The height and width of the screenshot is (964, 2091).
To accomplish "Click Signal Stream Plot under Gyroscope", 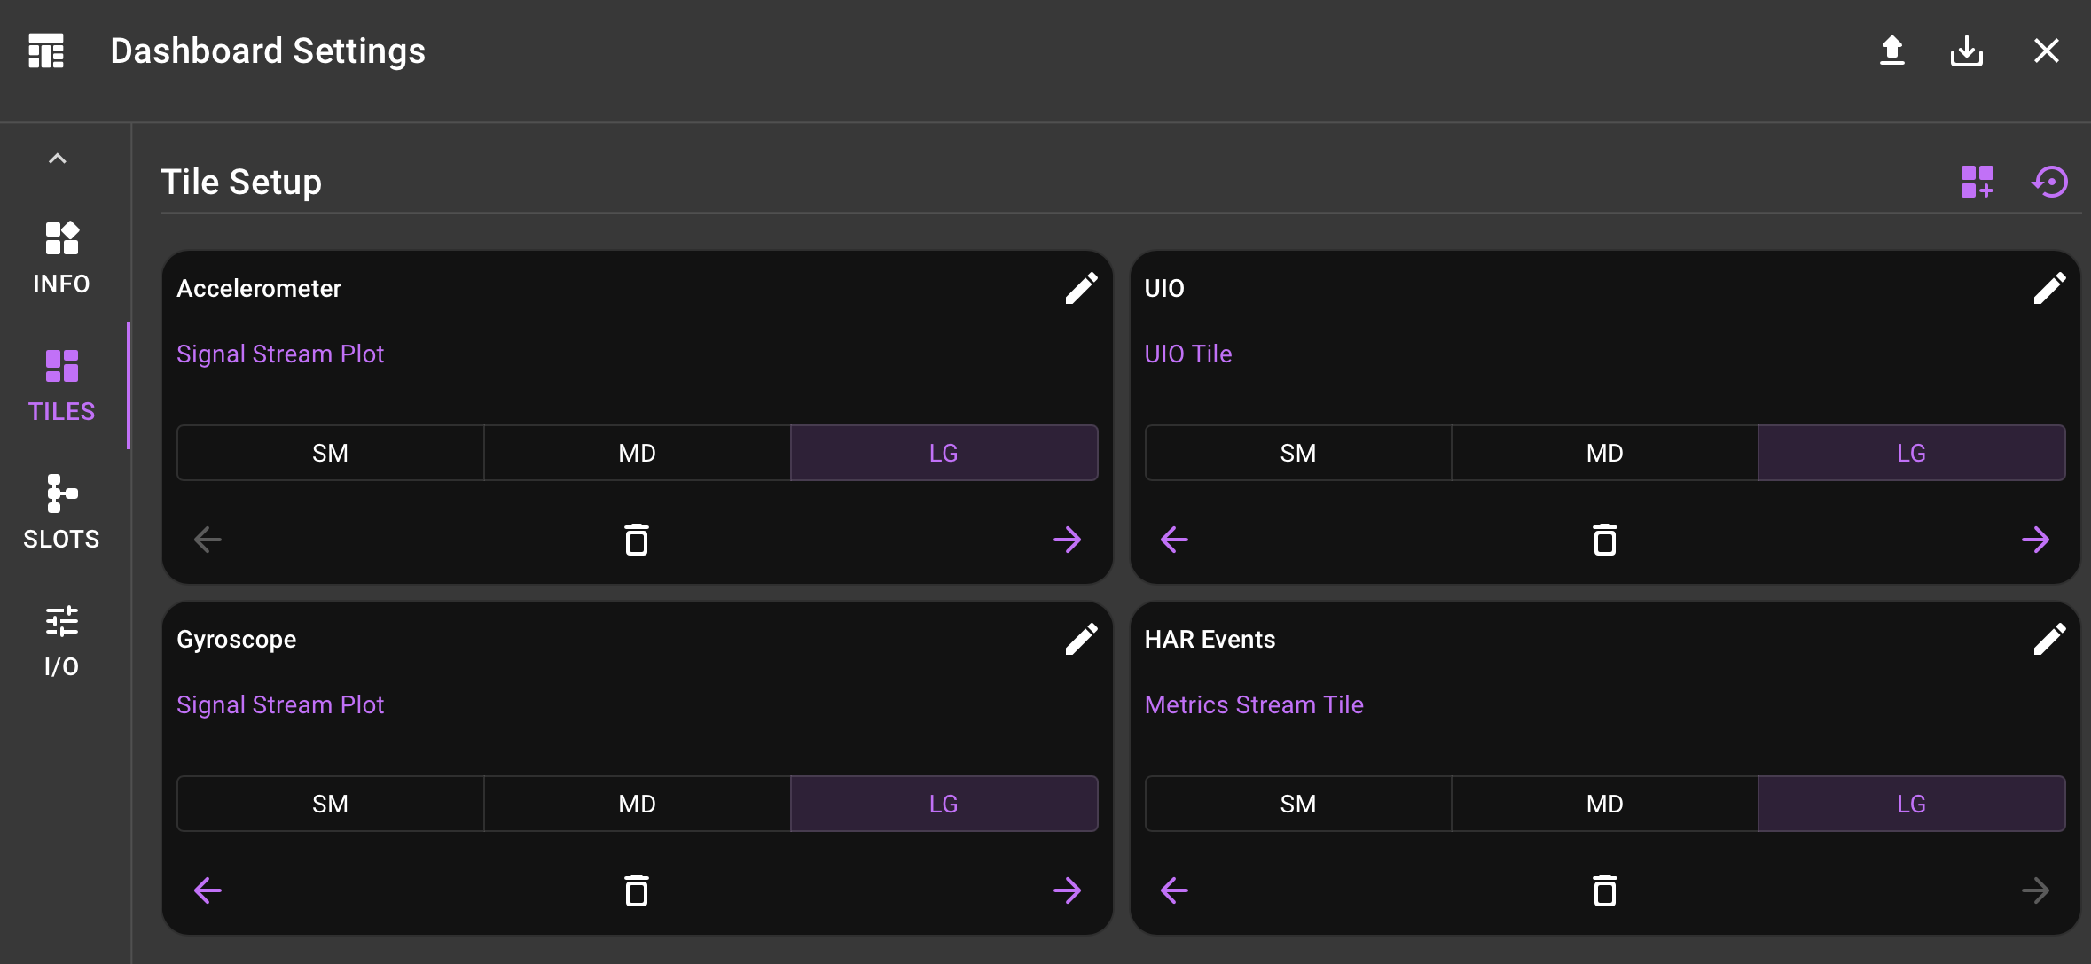I will click(x=280, y=704).
